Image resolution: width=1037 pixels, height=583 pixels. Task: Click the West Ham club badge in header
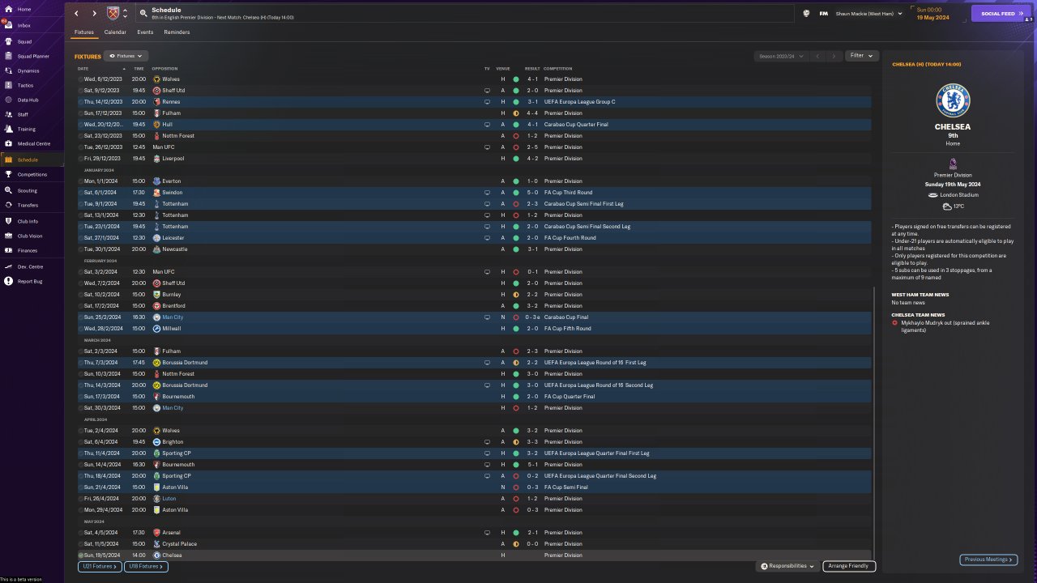[113, 13]
